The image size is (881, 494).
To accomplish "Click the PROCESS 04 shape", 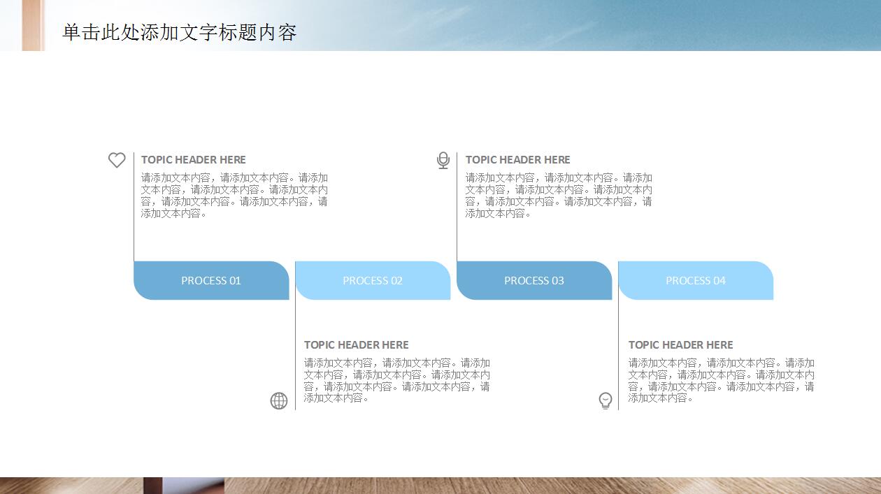I will point(696,281).
